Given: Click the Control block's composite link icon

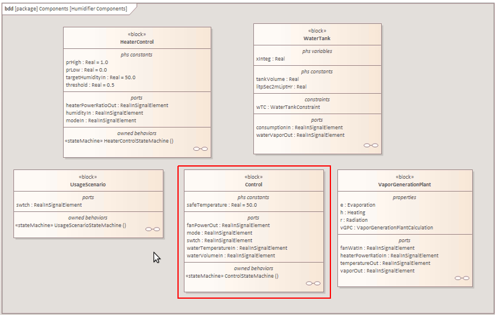Looking at the screenshot, I should [313, 283].
